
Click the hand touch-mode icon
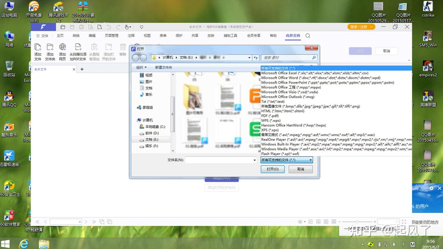click(x=127, y=27)
